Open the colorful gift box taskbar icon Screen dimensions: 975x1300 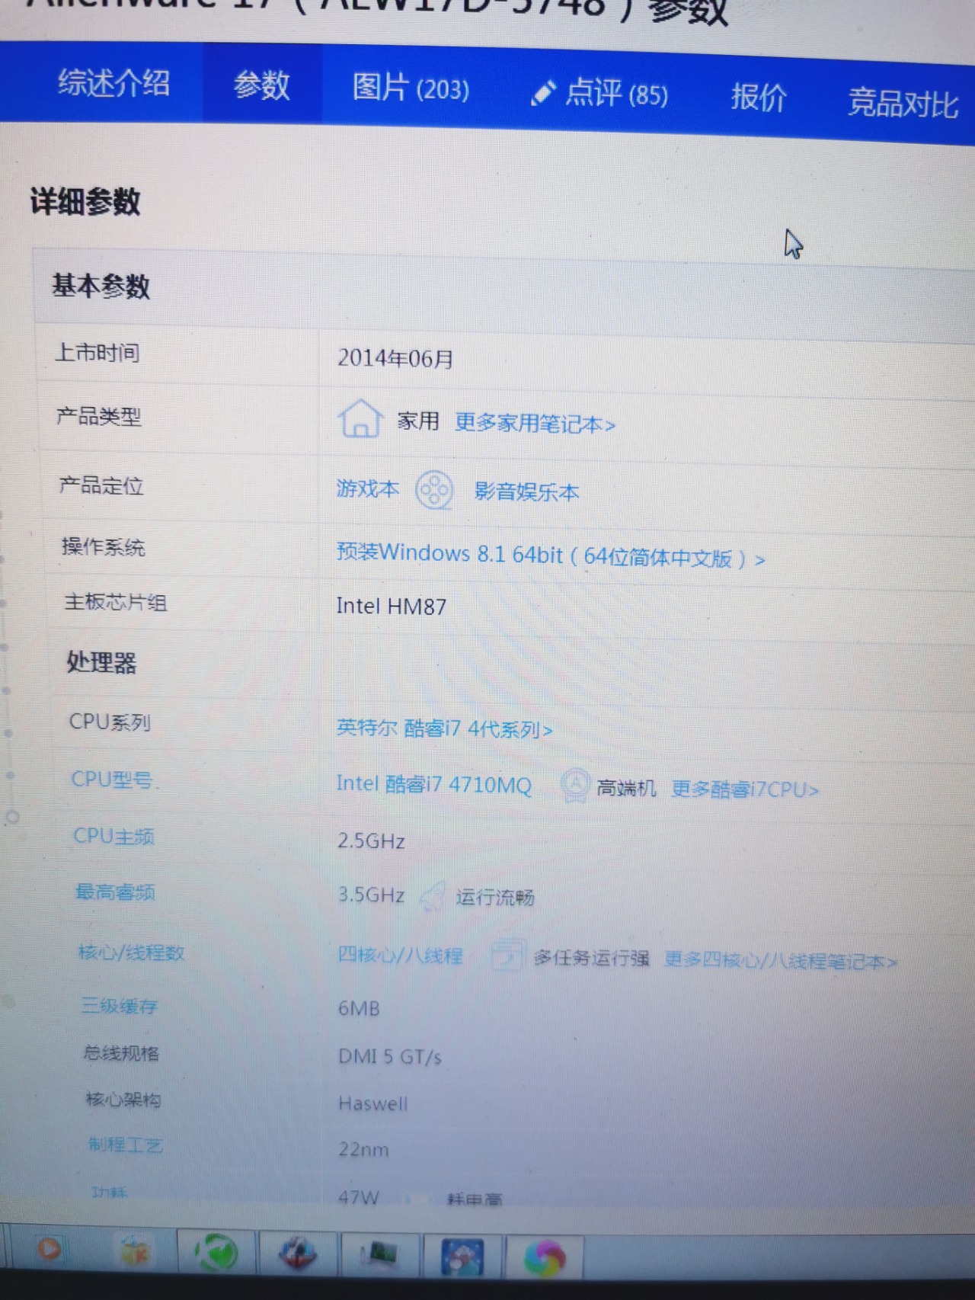pyautogui.click(x=135, y=1251)
